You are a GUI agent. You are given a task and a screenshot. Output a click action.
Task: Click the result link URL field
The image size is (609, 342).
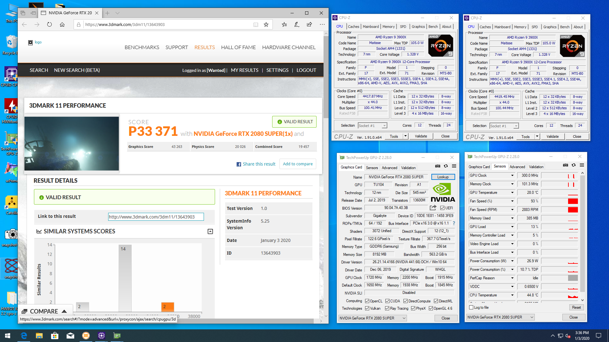156,217
